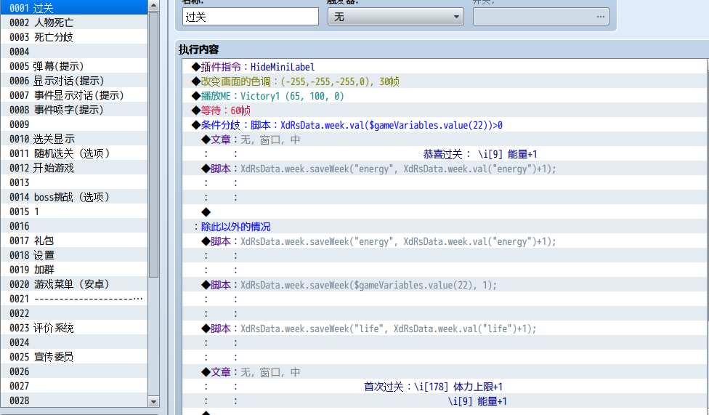Screen dimensions: 709x415
Task: Select common event 0014 boss挑战（选项）
Action: click(x=74, y=197)
